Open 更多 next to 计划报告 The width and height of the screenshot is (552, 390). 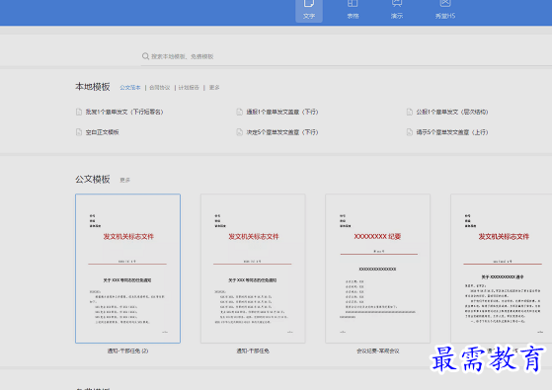214,88
